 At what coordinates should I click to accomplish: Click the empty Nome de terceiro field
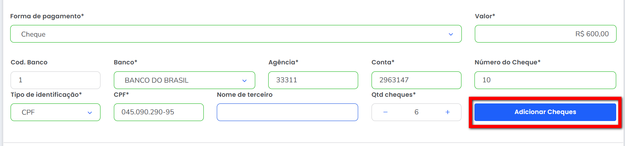click(287, 112)
